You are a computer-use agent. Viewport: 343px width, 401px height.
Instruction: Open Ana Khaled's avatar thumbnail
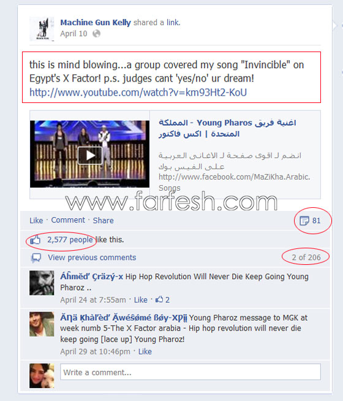click(42, 324)
